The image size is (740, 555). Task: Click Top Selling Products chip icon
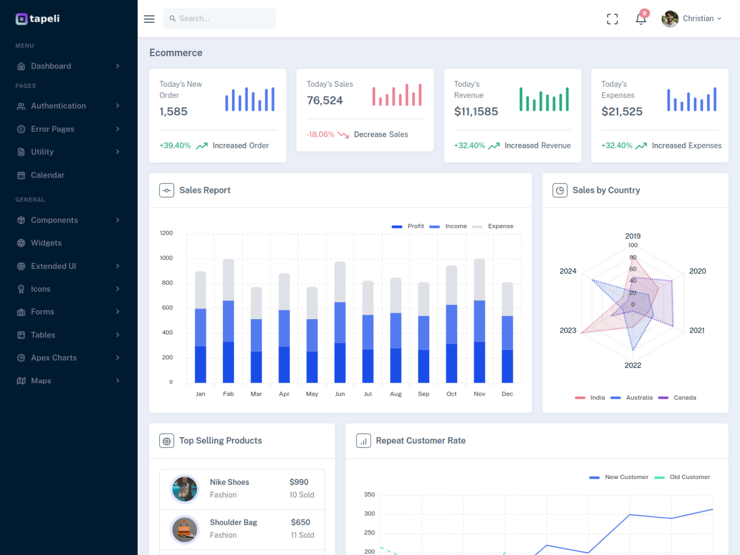(167, 441)
